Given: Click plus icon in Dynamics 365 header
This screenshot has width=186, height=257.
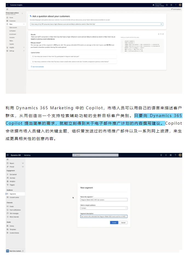Looking at the screenshot, I should [x=166, y=155].
